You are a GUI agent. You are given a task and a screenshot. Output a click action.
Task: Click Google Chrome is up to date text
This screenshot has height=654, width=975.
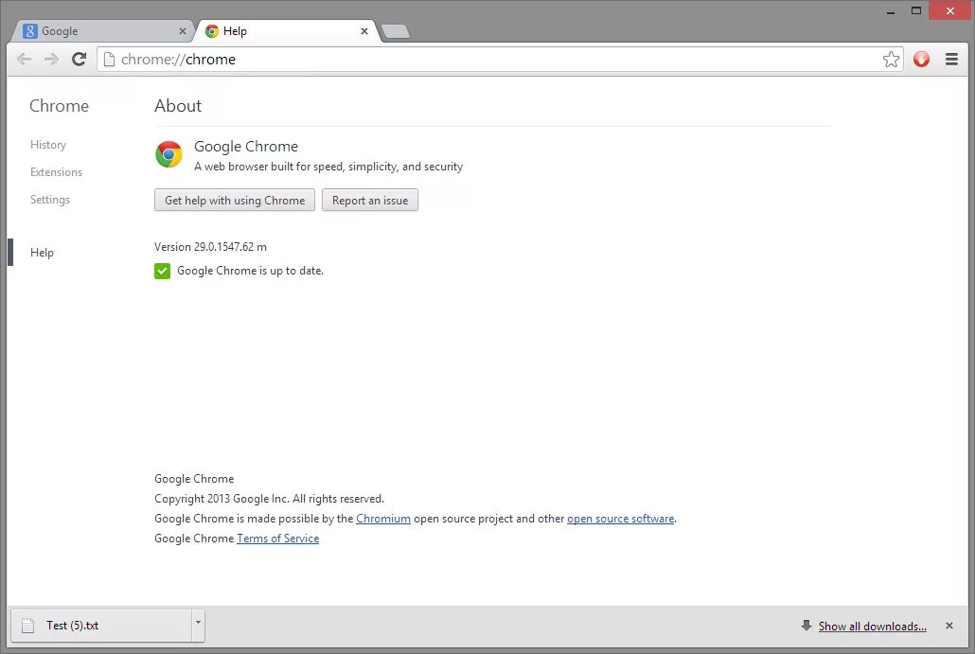coord(250,271)
